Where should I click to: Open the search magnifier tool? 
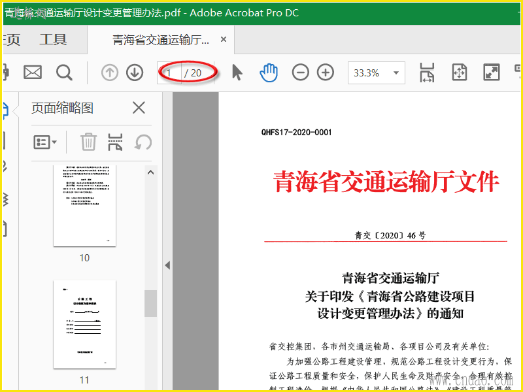(x=64, y=73)
